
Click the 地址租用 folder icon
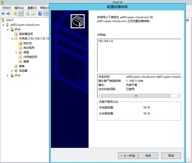pos(20,48)
